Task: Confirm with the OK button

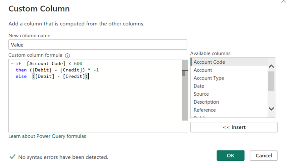Action: click(230, 155)
